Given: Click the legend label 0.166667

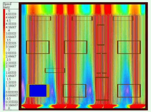Looking at the screenshot, I should (12, 105).
